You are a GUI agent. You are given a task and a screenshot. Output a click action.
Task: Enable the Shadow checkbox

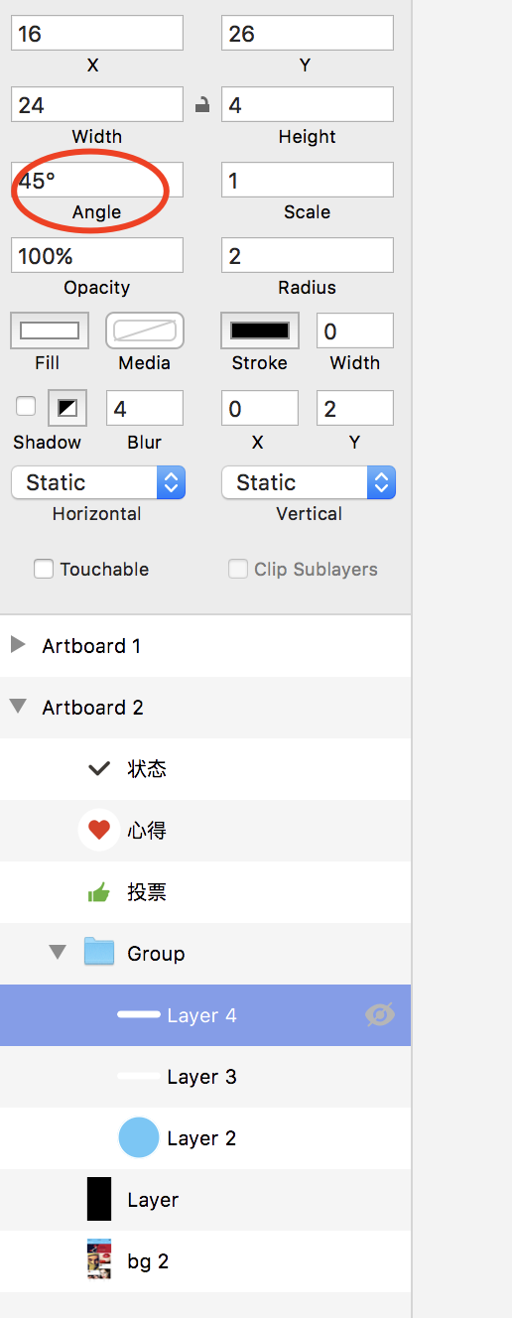pos(26,406)
